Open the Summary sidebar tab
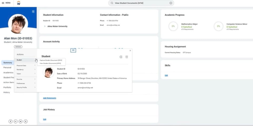This screenshot has width=253, height=126. 8,62
